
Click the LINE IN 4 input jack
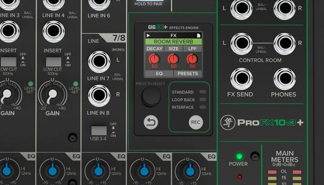click(x=54, y=4)
